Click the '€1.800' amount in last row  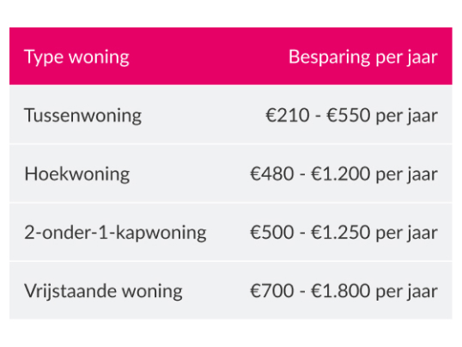pyautogui.click(x=341, y=291)
